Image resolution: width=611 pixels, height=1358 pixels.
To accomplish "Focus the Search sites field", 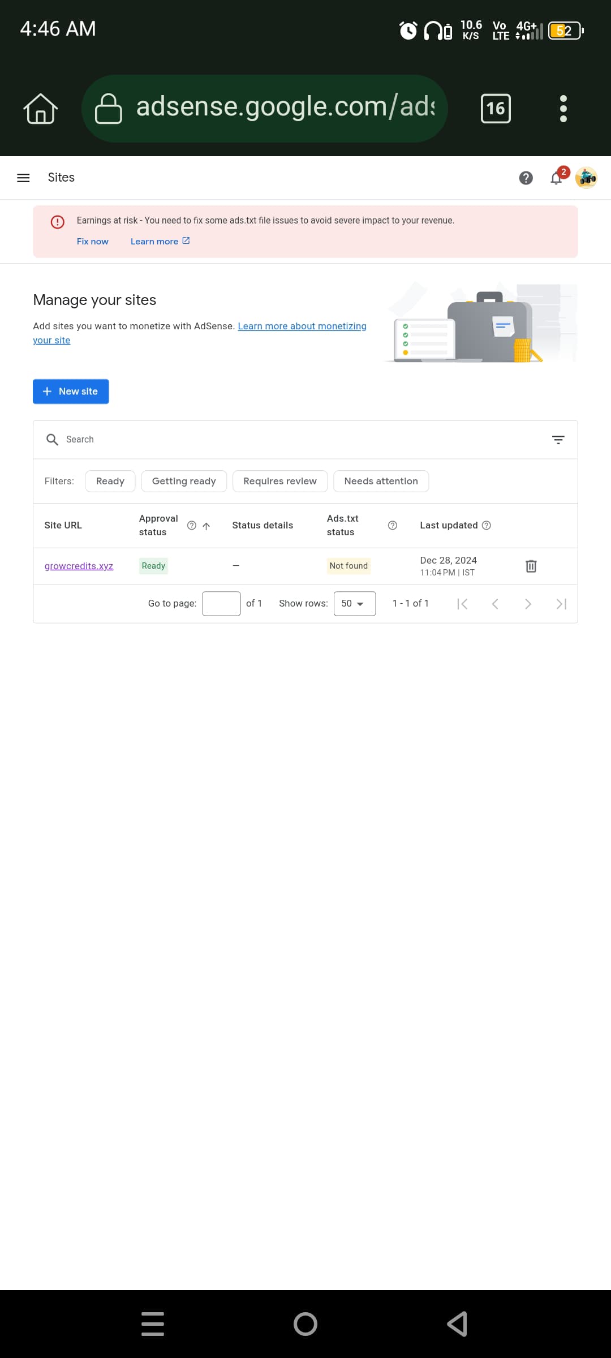I will coord(305,440).
